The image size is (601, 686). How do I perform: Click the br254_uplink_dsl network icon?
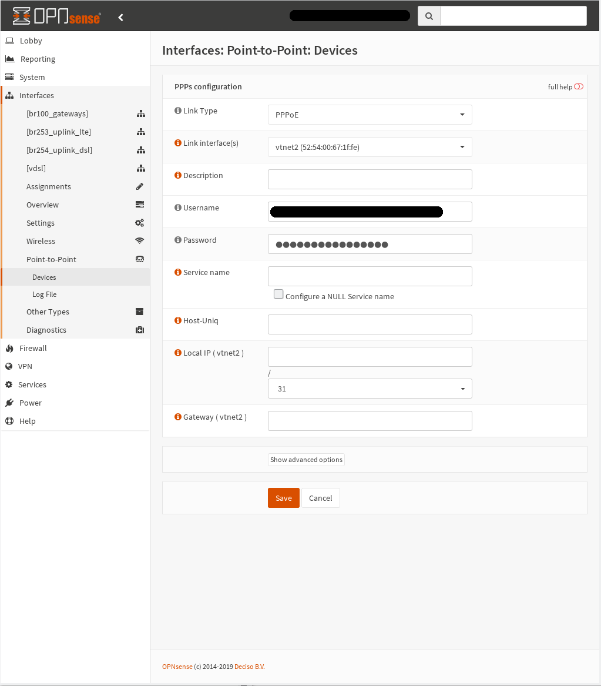pyautogui.click(x=141, y=150)
